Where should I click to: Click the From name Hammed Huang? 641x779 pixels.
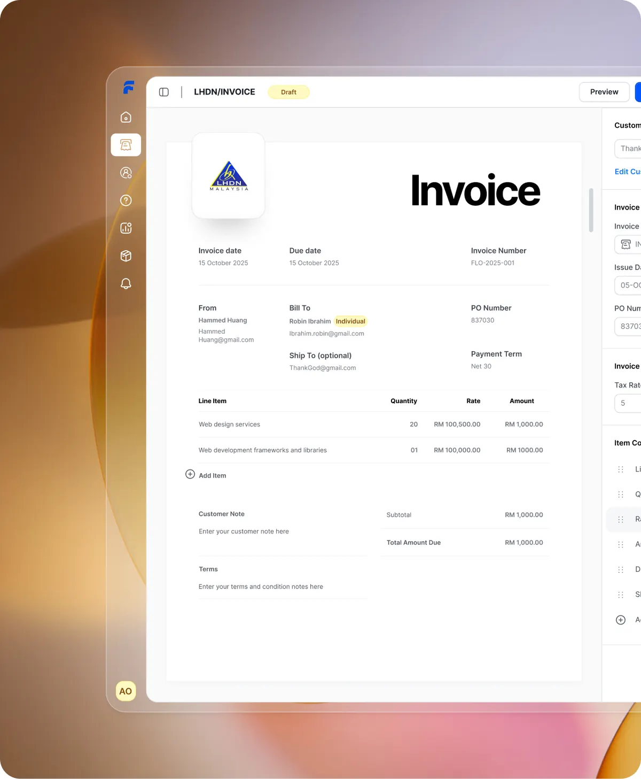[223, 320]
